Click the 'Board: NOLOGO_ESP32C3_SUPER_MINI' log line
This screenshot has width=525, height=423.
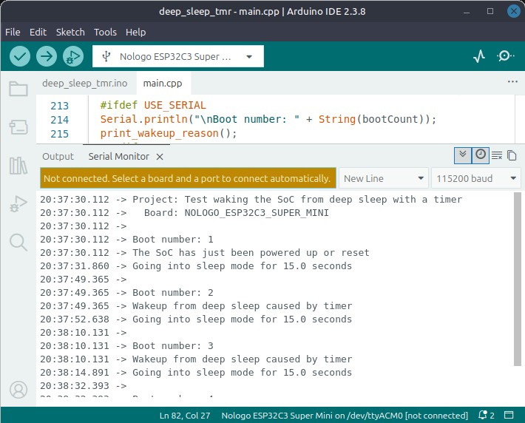point(184,213)
